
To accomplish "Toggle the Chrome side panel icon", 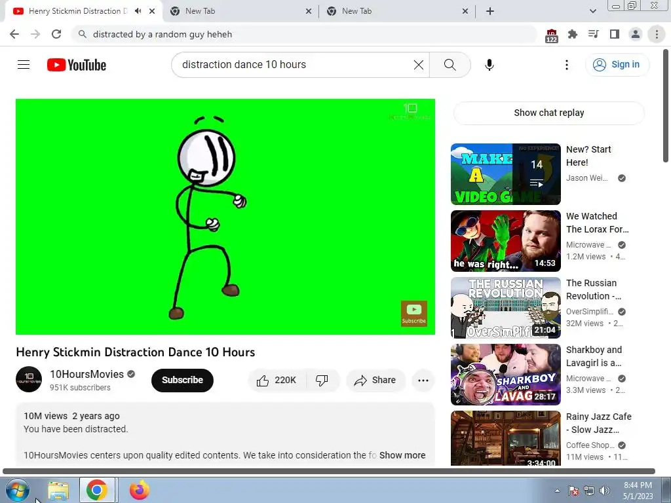I will coord(615,34).
